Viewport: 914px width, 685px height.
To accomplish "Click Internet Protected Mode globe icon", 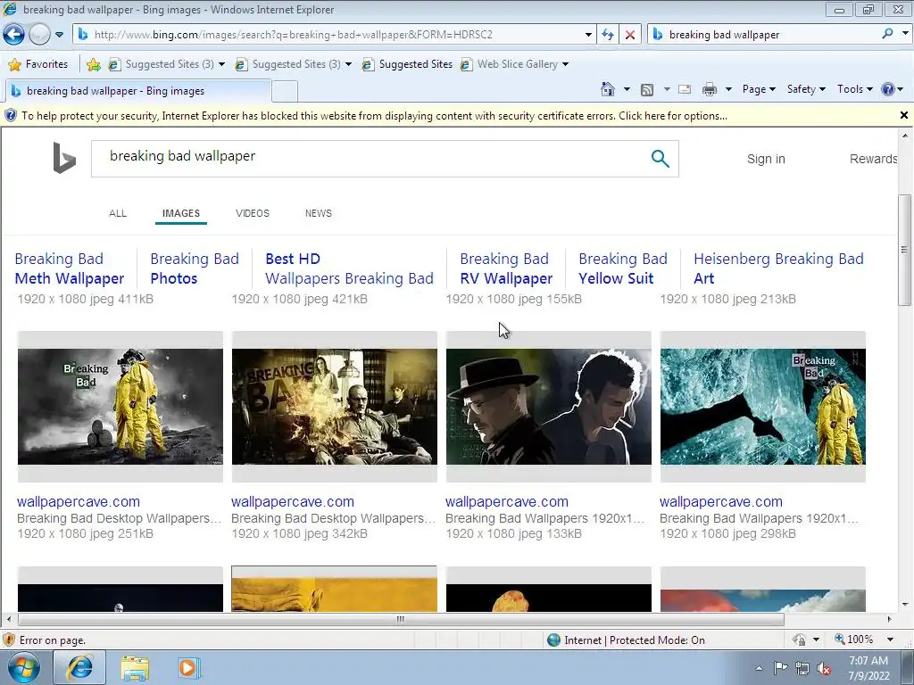I will pyautogui.click(x=553, y=640).
